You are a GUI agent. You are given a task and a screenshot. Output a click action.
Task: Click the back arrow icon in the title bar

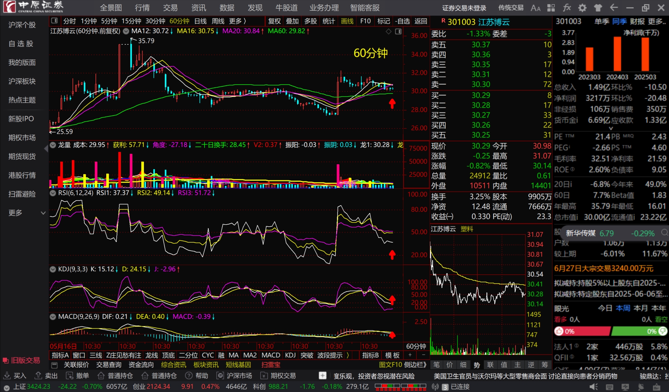coord(614,8)
